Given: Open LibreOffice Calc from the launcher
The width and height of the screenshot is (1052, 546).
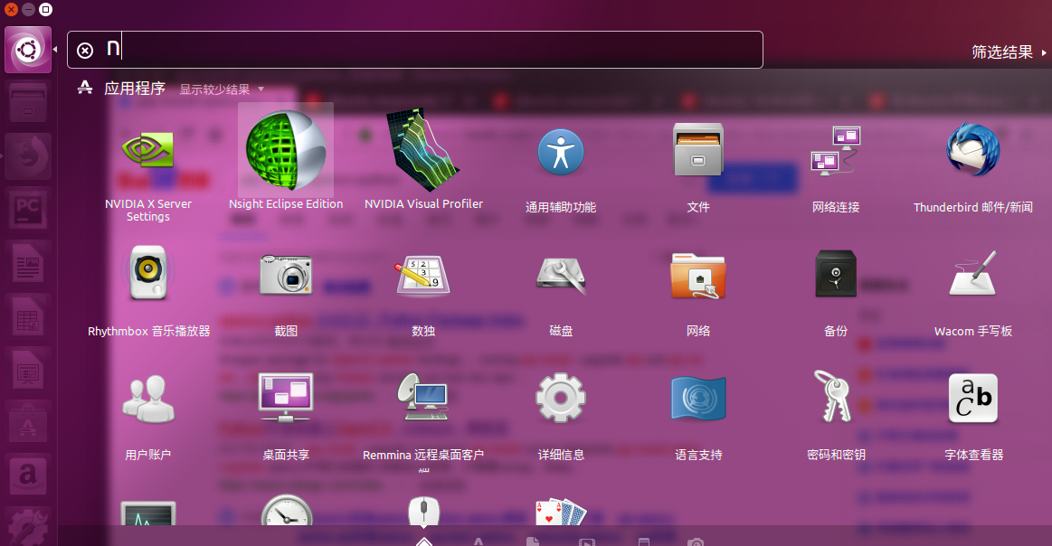Looking at the screenshot, I should (x=28, y=315).
